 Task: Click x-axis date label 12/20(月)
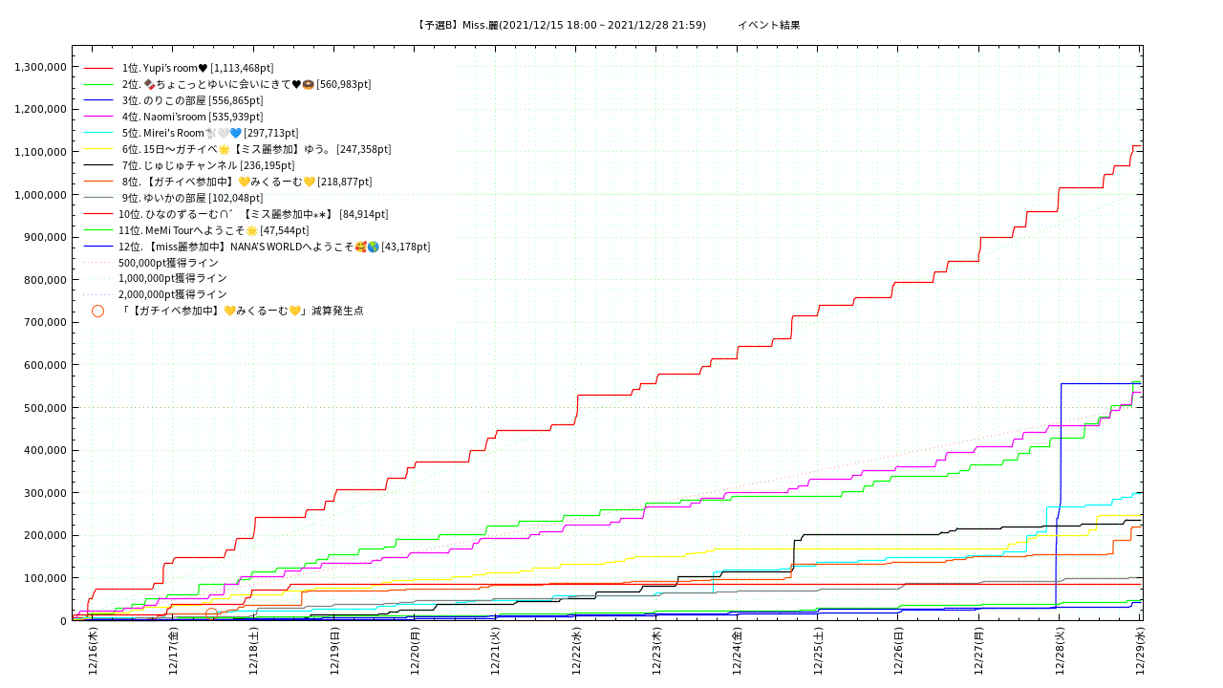pyautogui.click(x=415, y=652)
